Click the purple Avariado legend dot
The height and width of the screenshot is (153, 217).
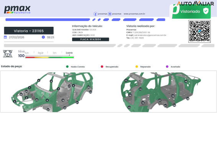167,67
